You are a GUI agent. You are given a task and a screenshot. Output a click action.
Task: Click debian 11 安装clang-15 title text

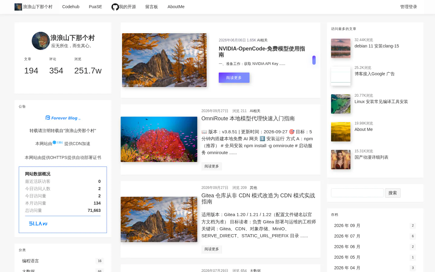point(377,46)
